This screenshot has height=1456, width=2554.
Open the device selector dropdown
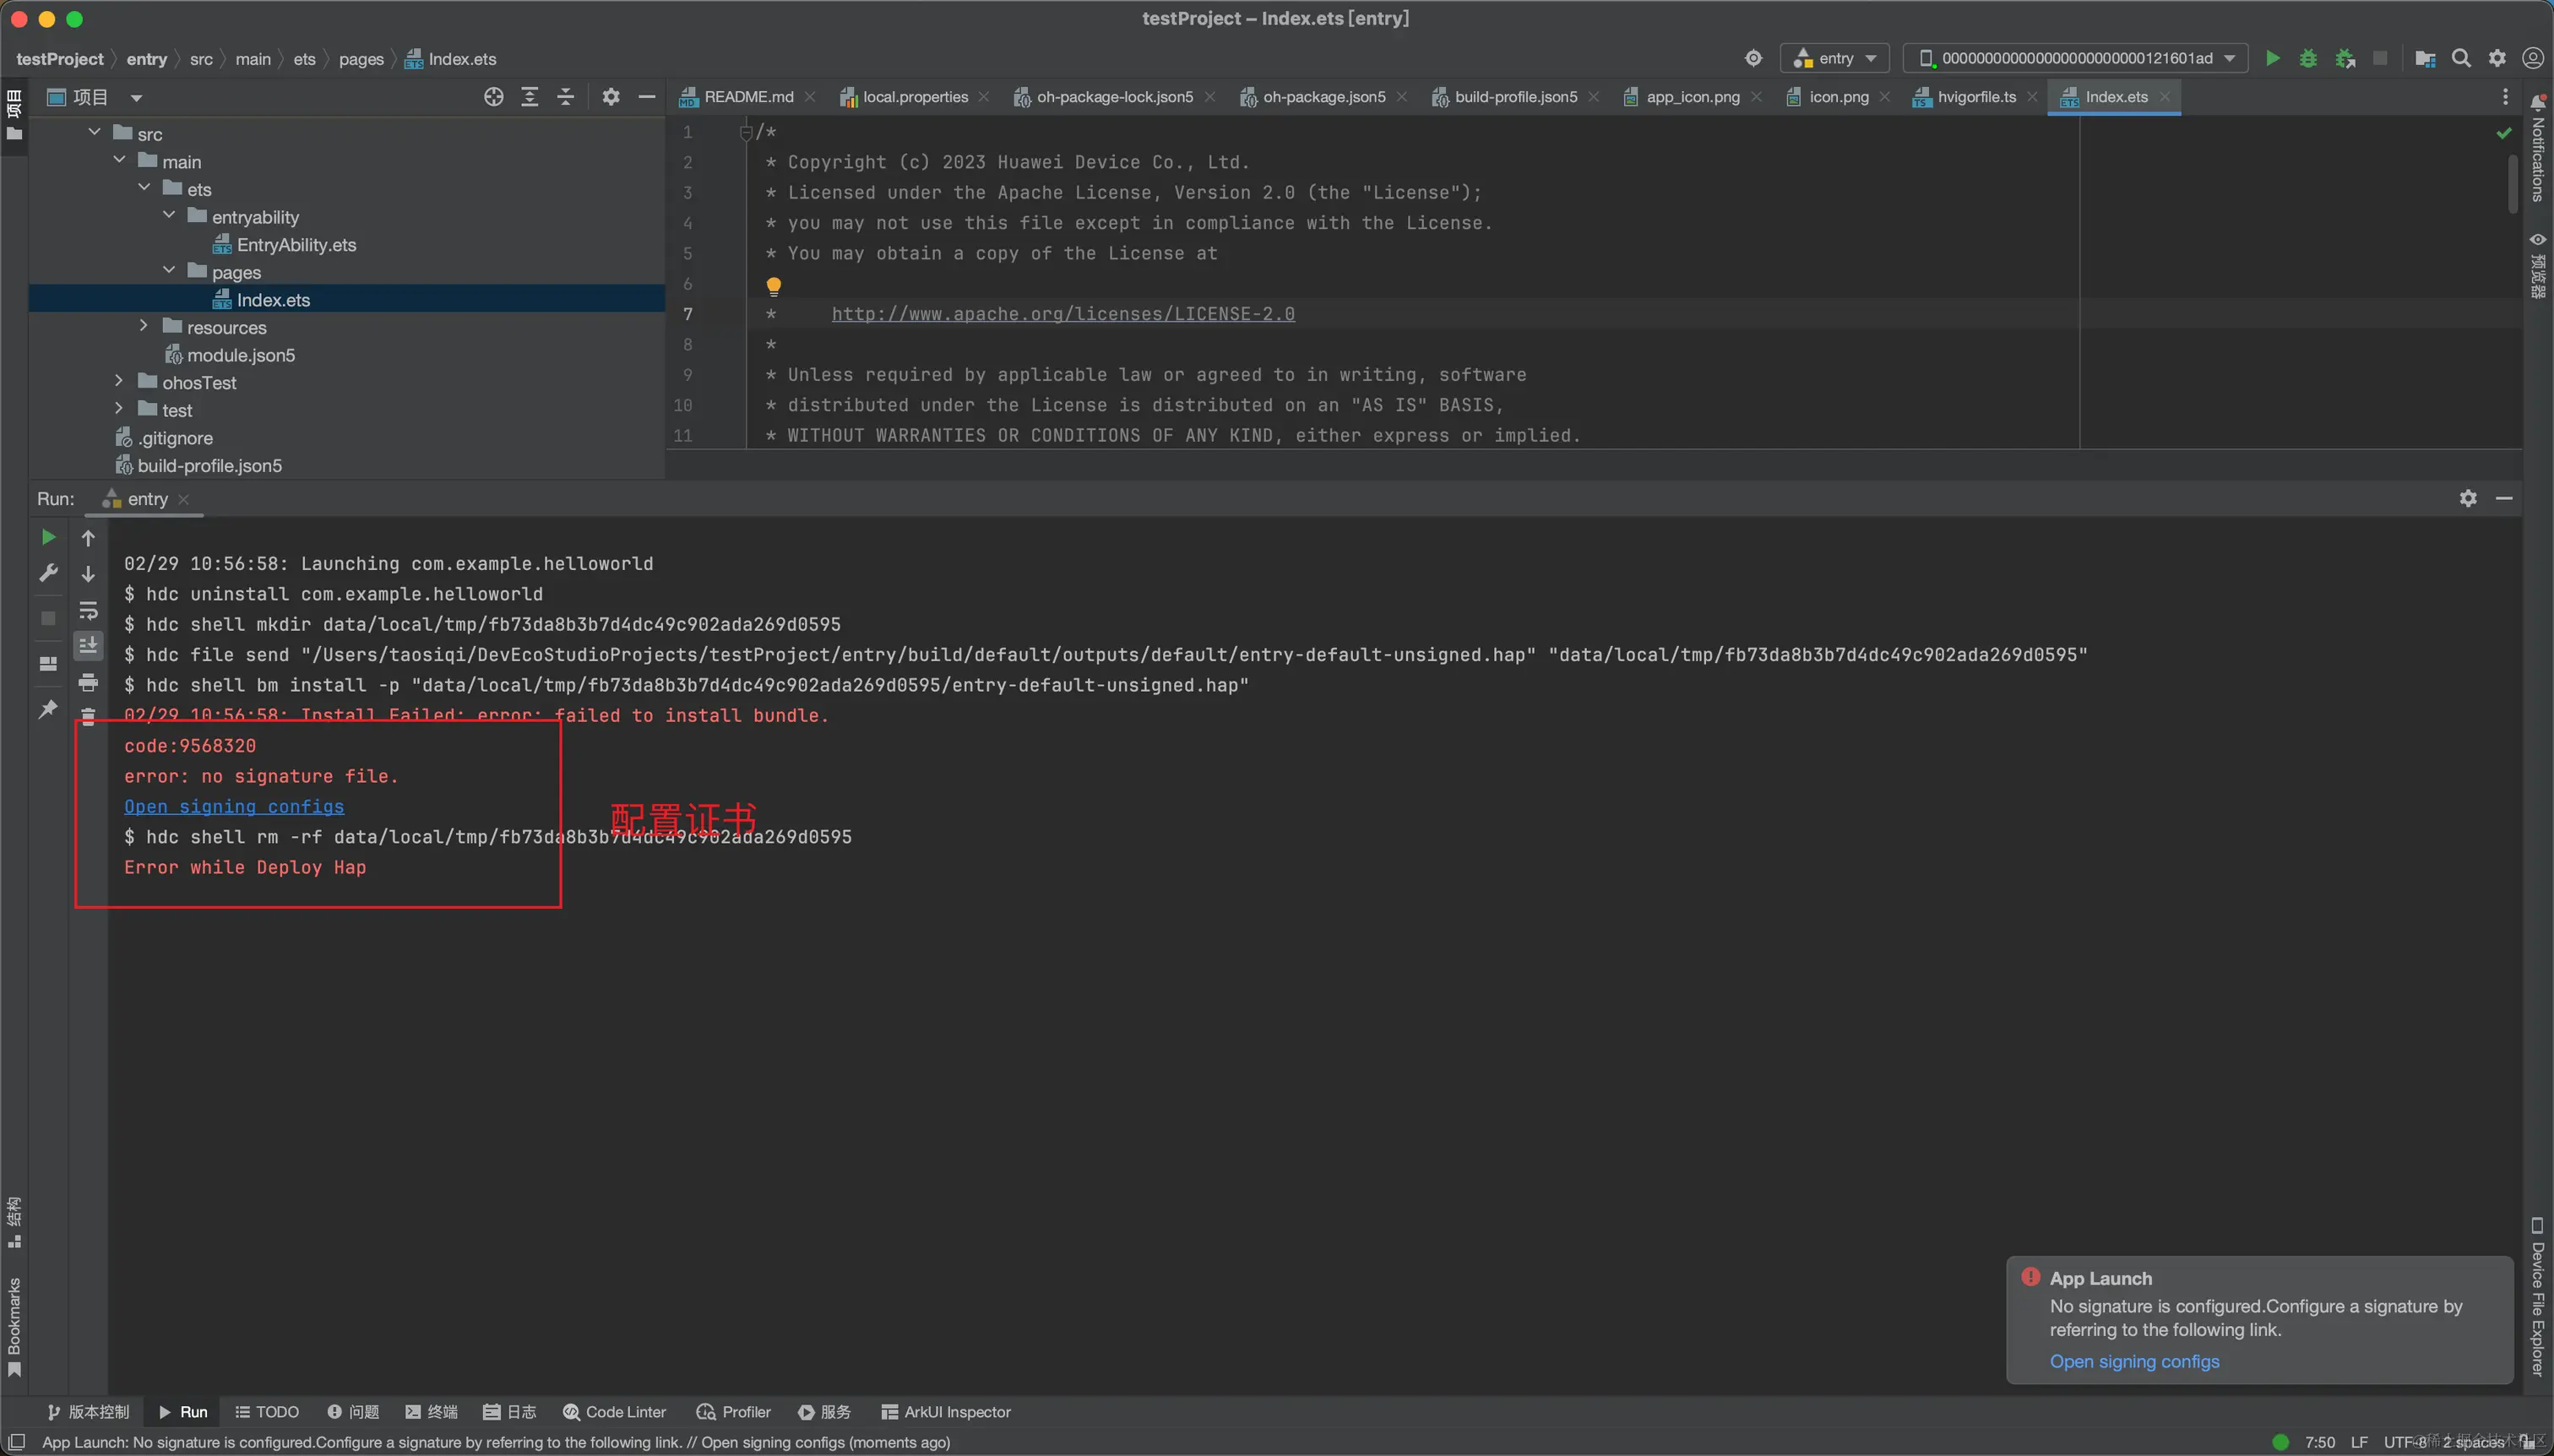2075,58
